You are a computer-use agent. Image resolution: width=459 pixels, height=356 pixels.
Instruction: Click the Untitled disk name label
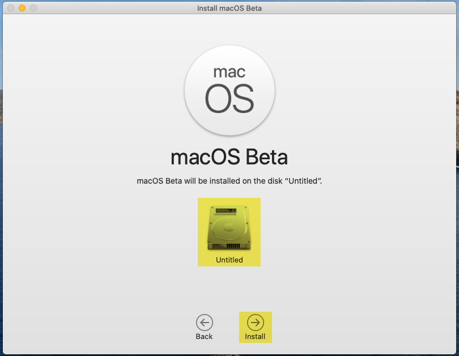click(229, 260)
